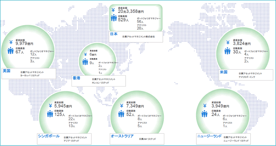Select the 香港 country label
The height and width of the screenshot is (146, 276).
[76, 78]
